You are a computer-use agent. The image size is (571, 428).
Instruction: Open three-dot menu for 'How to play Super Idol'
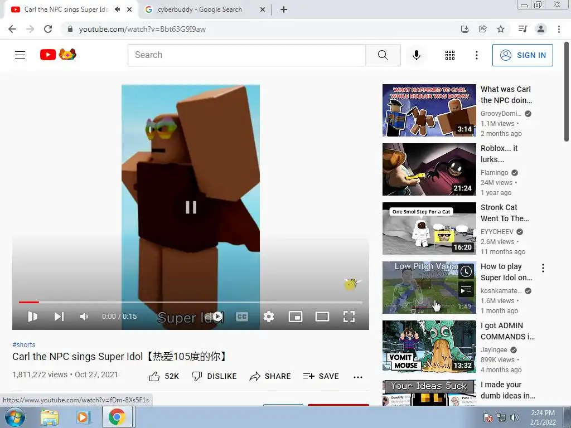click(543, 268)
